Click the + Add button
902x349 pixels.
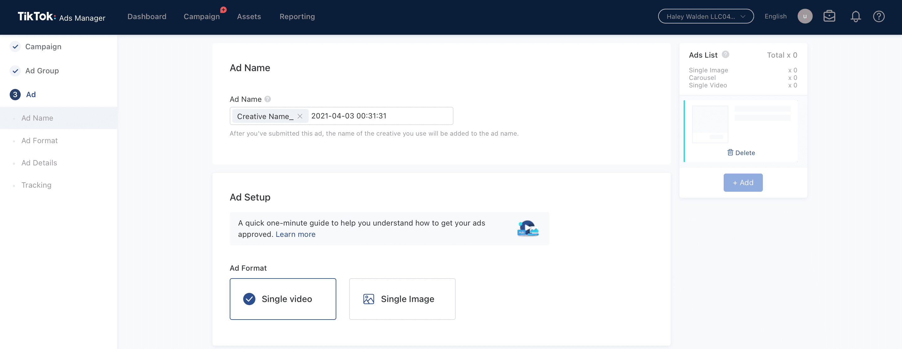point(743,182)
